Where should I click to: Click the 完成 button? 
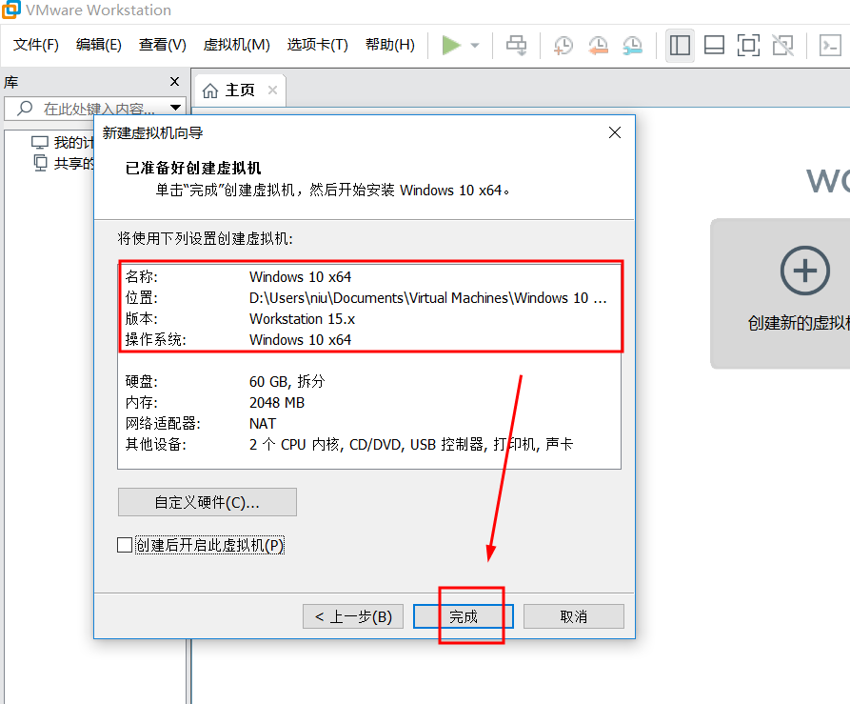point(464,616)
